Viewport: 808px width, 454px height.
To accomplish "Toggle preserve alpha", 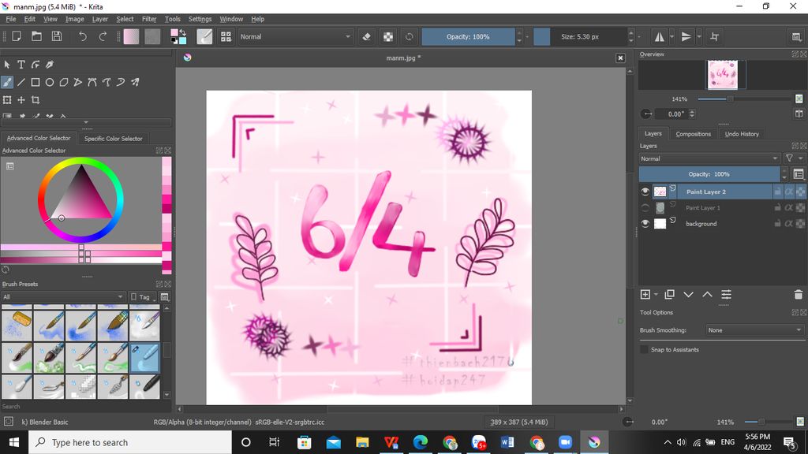I will coord(387,36).
